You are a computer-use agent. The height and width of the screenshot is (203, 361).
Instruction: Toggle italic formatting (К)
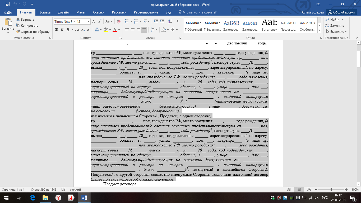(62, 30)
